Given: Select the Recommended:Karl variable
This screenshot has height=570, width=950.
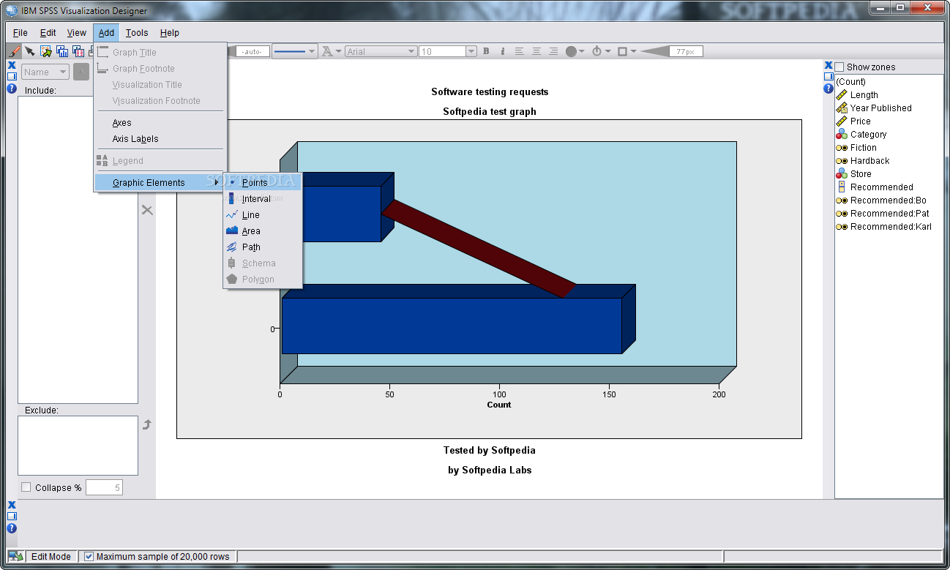Looking at the screenshot, I should pyautogui.click(x=884, y=227).
